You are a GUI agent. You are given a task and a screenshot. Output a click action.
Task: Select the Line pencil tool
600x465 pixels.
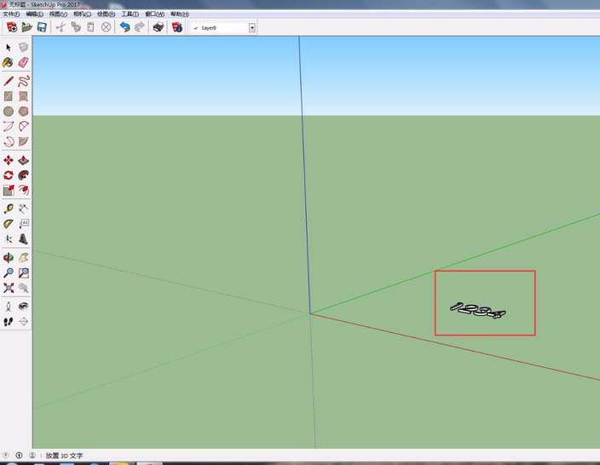point(9,81)
